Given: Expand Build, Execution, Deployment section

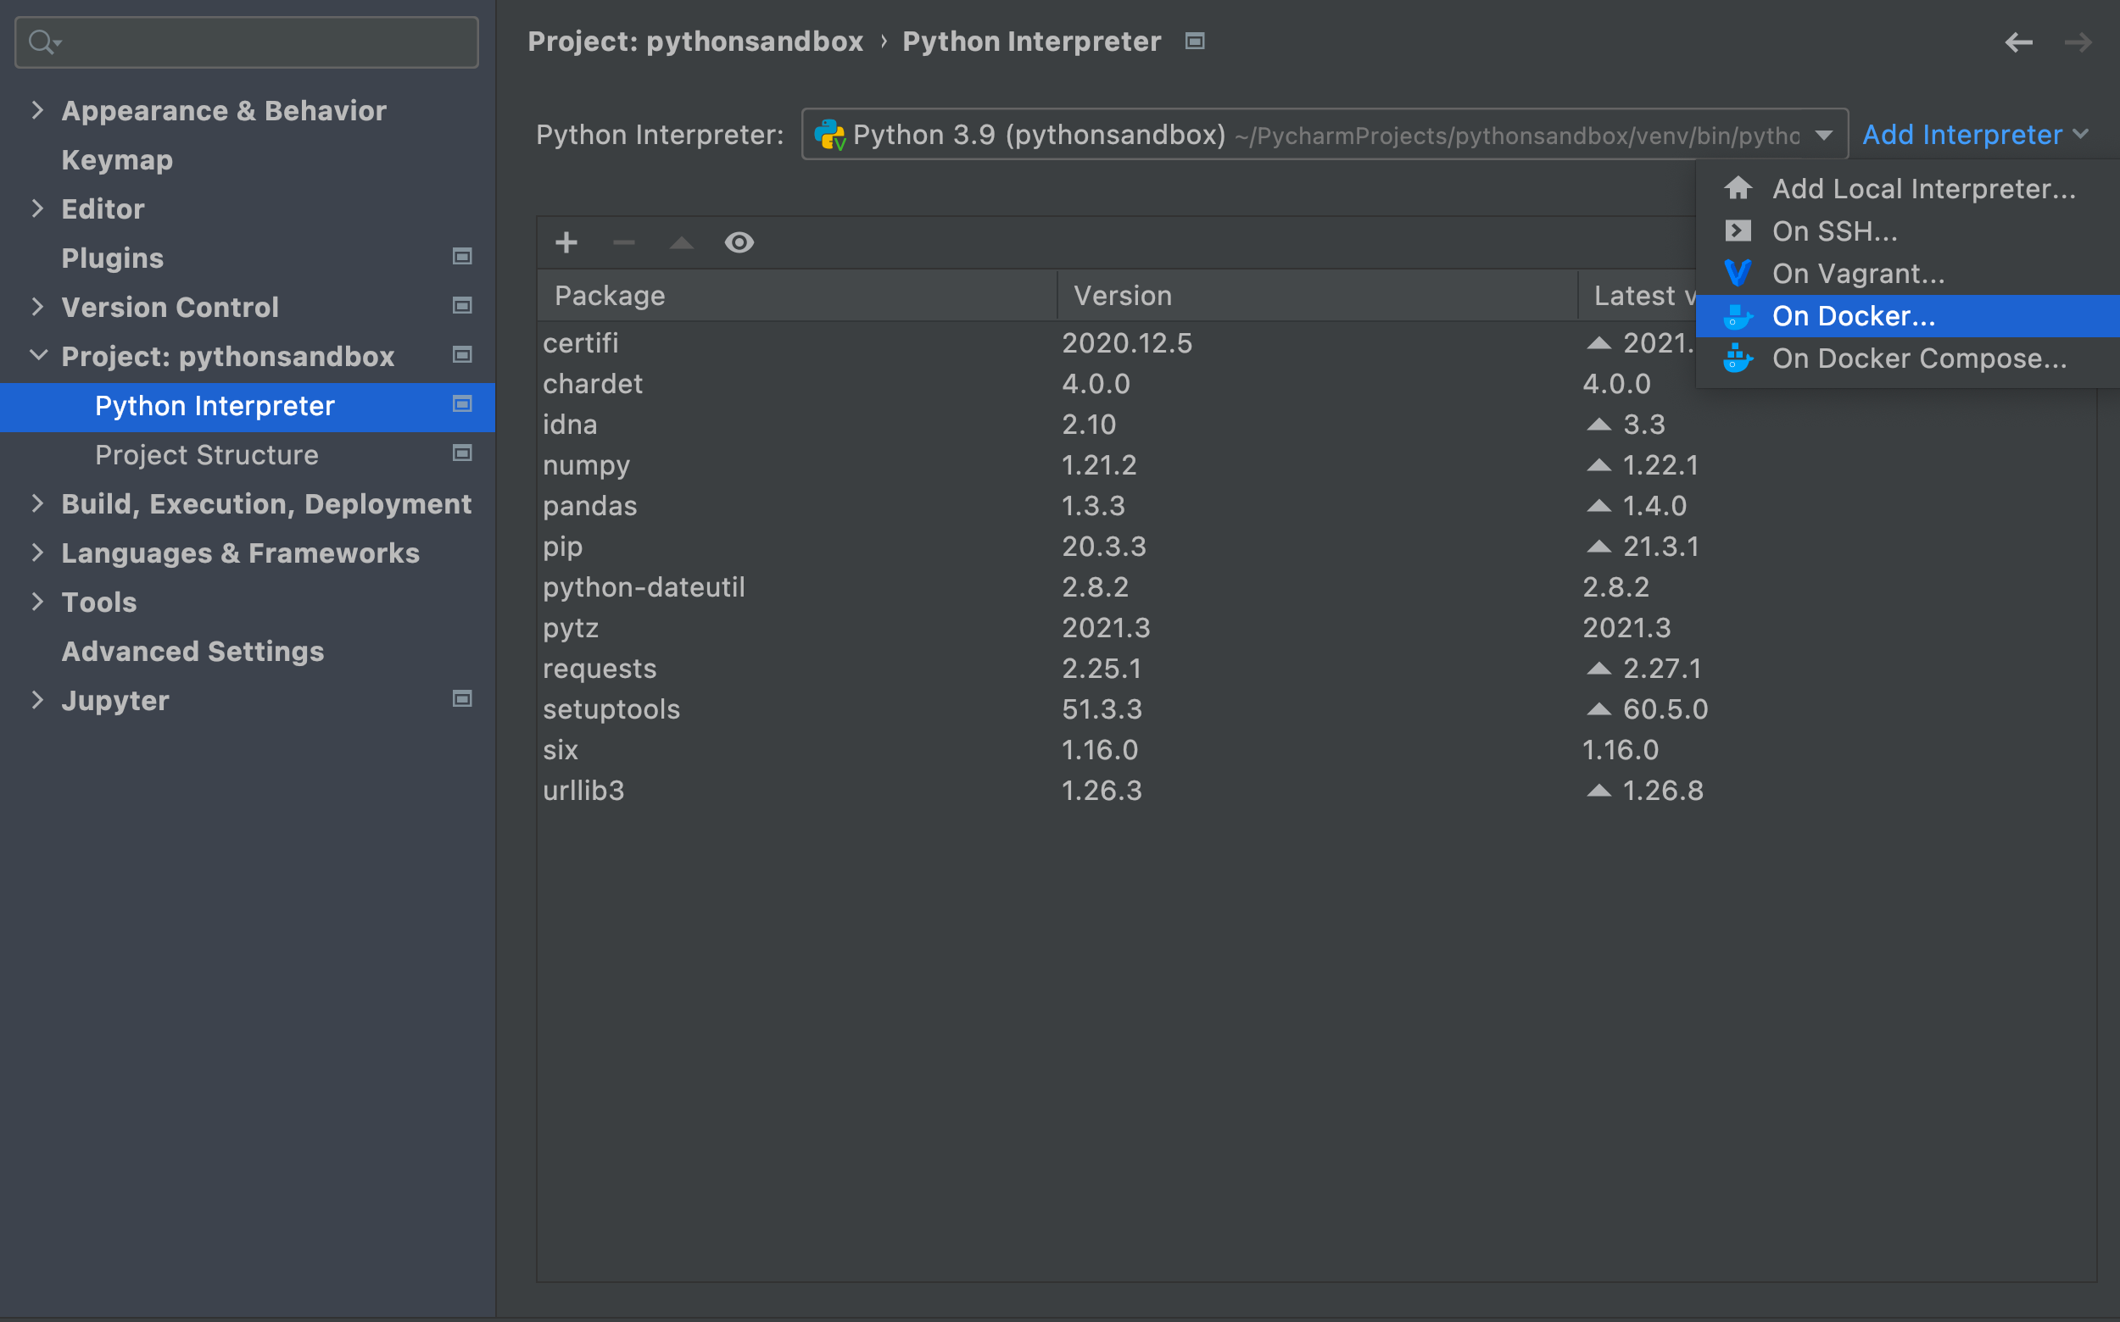Looking at the screenshot, I should [x=36, y=503].
